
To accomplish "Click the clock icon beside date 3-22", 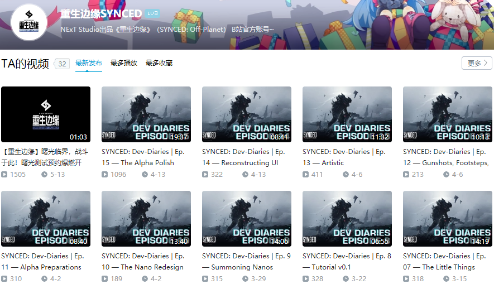I will (346, 278).
